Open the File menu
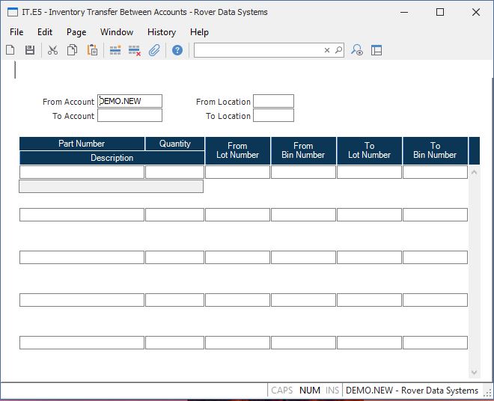494x401 pixels. click(16, 32)
